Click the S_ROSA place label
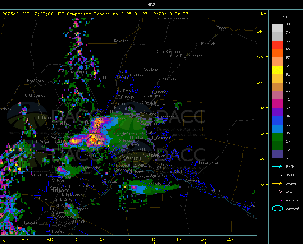 tap(176, 171)
